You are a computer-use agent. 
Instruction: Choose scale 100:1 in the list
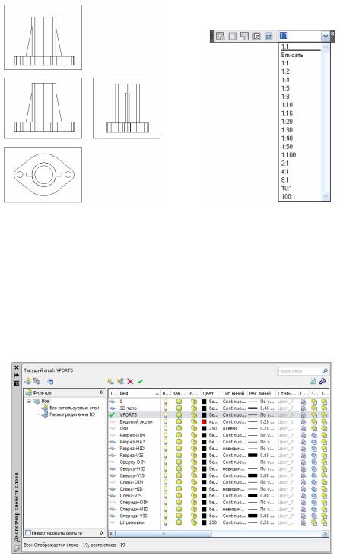(288, 196)
